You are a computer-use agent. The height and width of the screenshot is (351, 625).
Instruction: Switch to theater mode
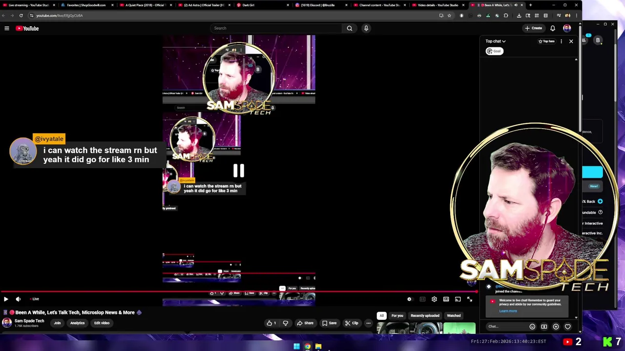pyautogui.click(x=446, y=299)
